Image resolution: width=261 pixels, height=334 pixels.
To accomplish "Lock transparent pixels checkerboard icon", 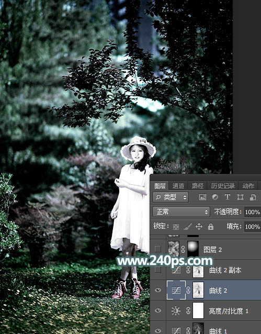I will 176,227.
